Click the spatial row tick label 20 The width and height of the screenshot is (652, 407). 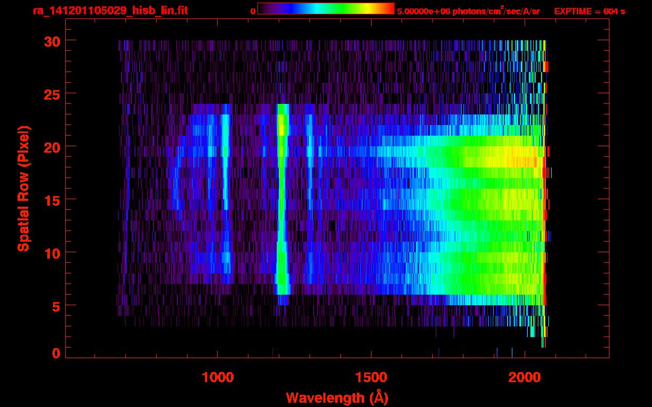click(x=52, y=147)
